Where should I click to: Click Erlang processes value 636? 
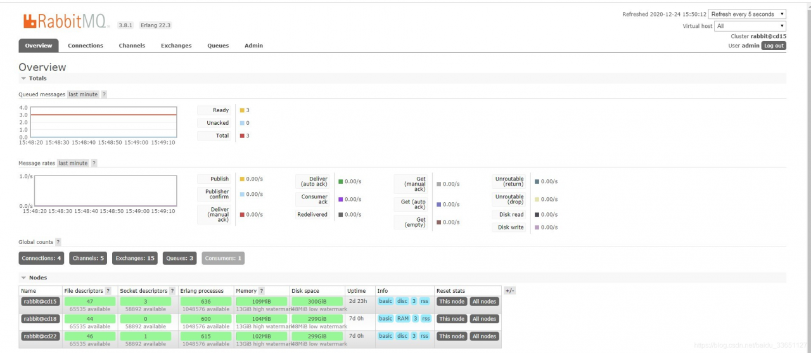[x=205, y=302]
